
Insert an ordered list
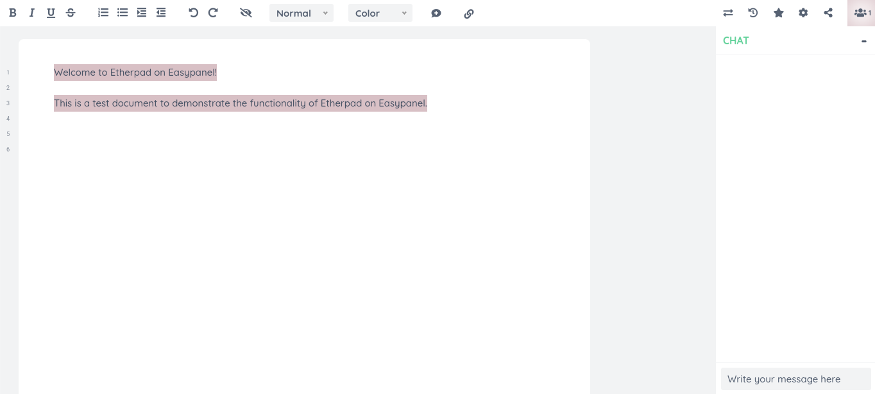(x=103, y=13)
